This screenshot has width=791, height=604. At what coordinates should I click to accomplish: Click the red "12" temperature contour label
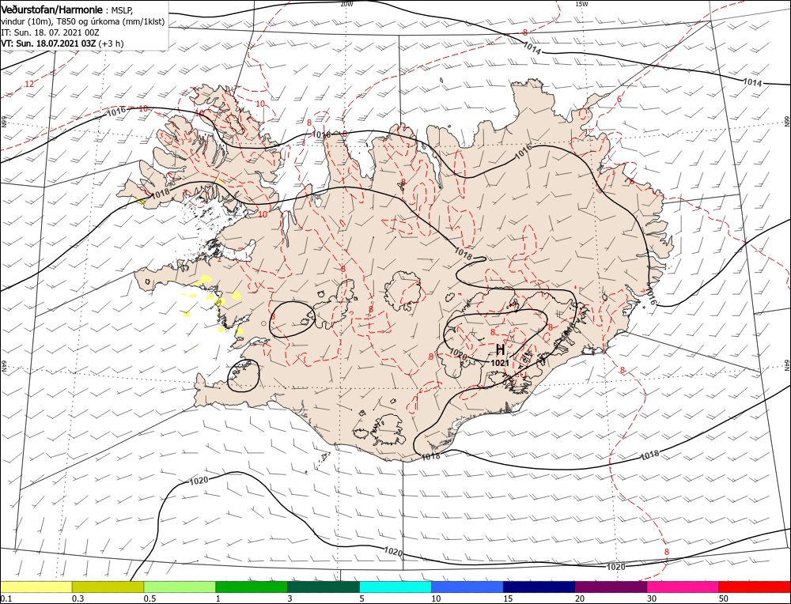tap(29, 84)
